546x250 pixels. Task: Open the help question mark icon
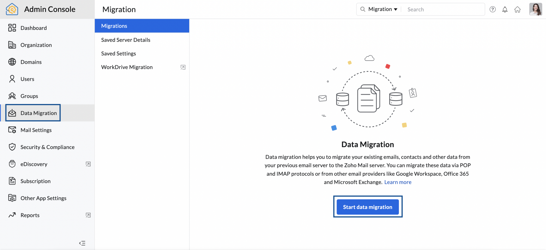[x=493, y=9]
